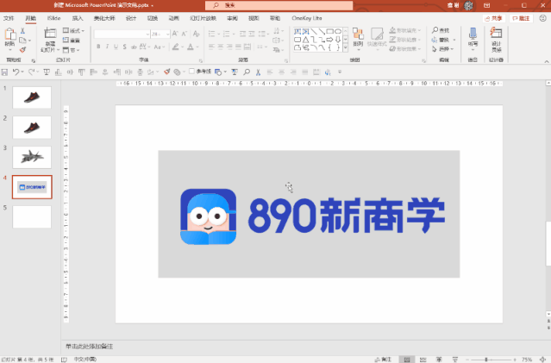Toggle Italic formatting
Image resolution: width=551 pixels, height=363 pixels.
tap(107, 47)
